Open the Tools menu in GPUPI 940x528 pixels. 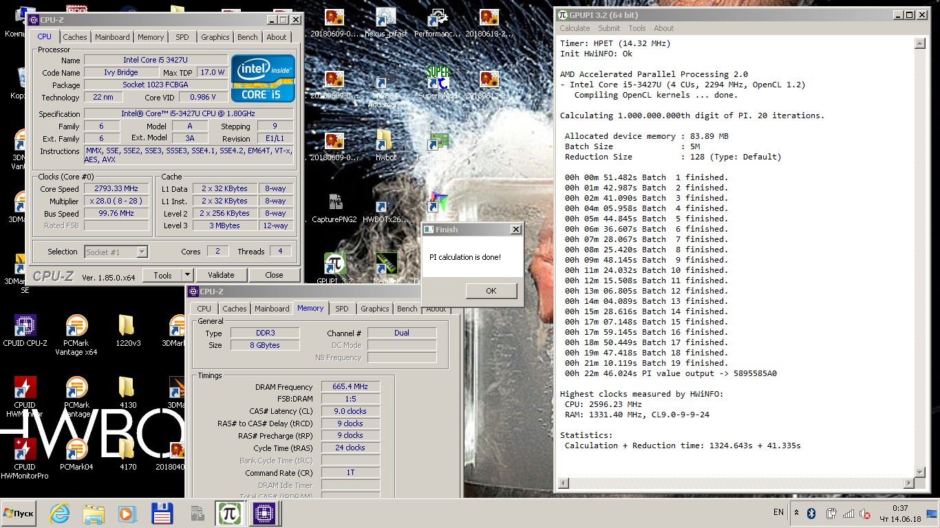pos(637,28)
